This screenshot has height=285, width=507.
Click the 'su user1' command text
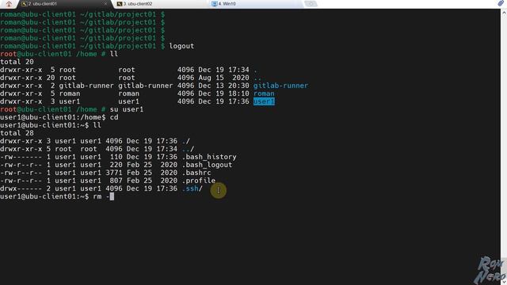click(127, 109)
